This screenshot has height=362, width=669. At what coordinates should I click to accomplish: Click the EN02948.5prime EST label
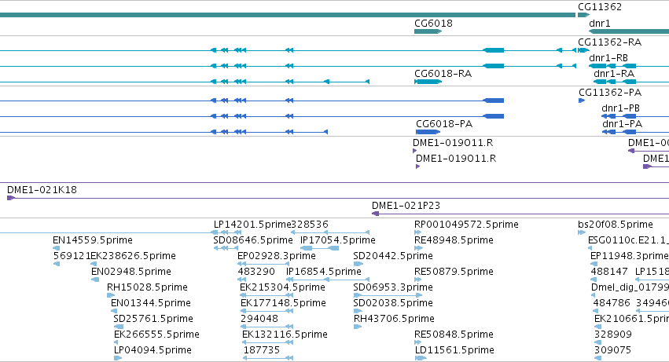pos(131,272)
